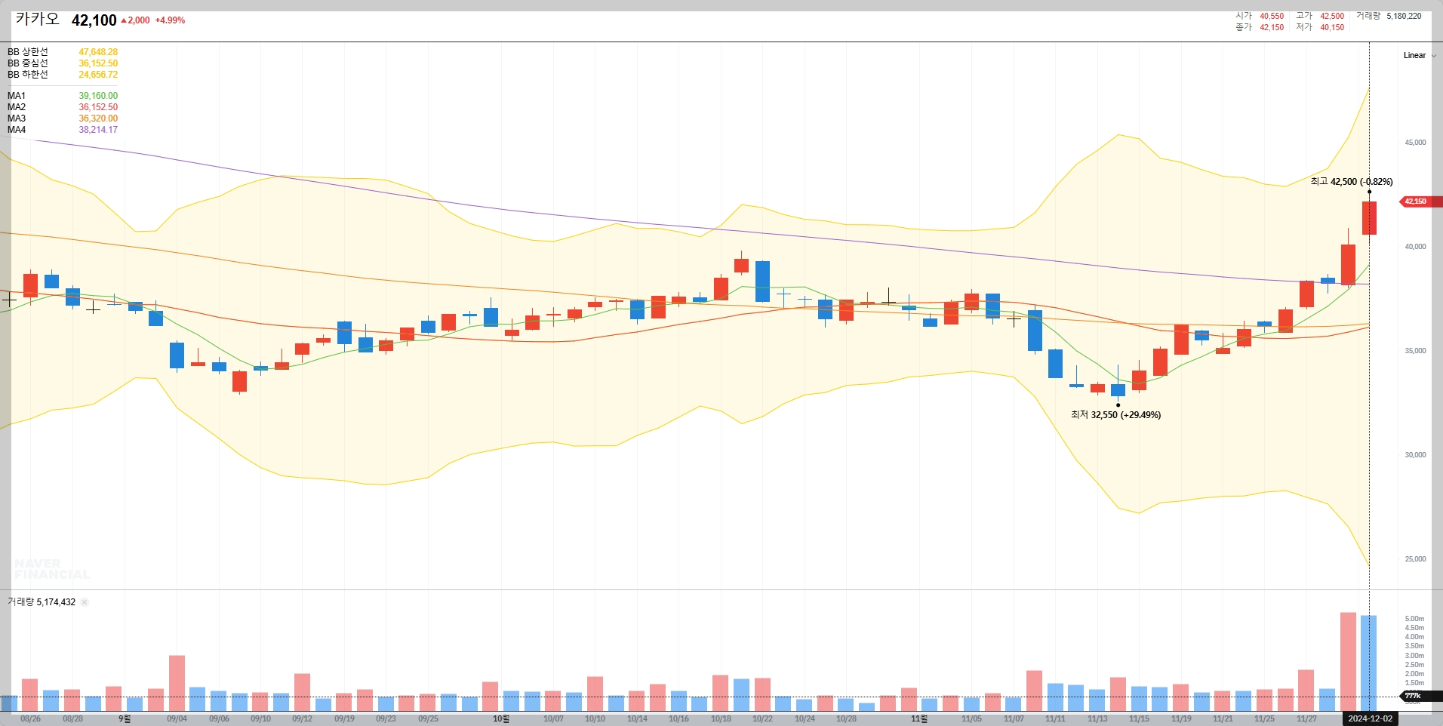Click the 카카오 stock name
This screenshot has width=1443, height=726.
tap(37, 20)
